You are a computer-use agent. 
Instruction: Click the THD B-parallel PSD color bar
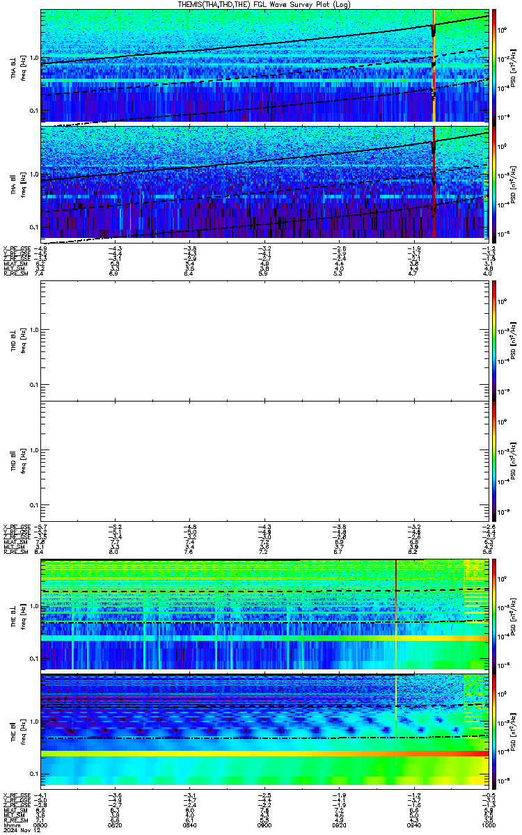[x=493, y=460]
